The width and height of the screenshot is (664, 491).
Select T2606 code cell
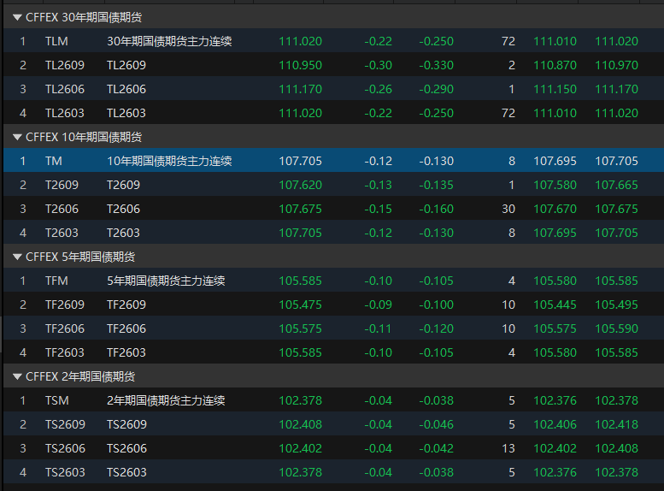pos(62,209)
